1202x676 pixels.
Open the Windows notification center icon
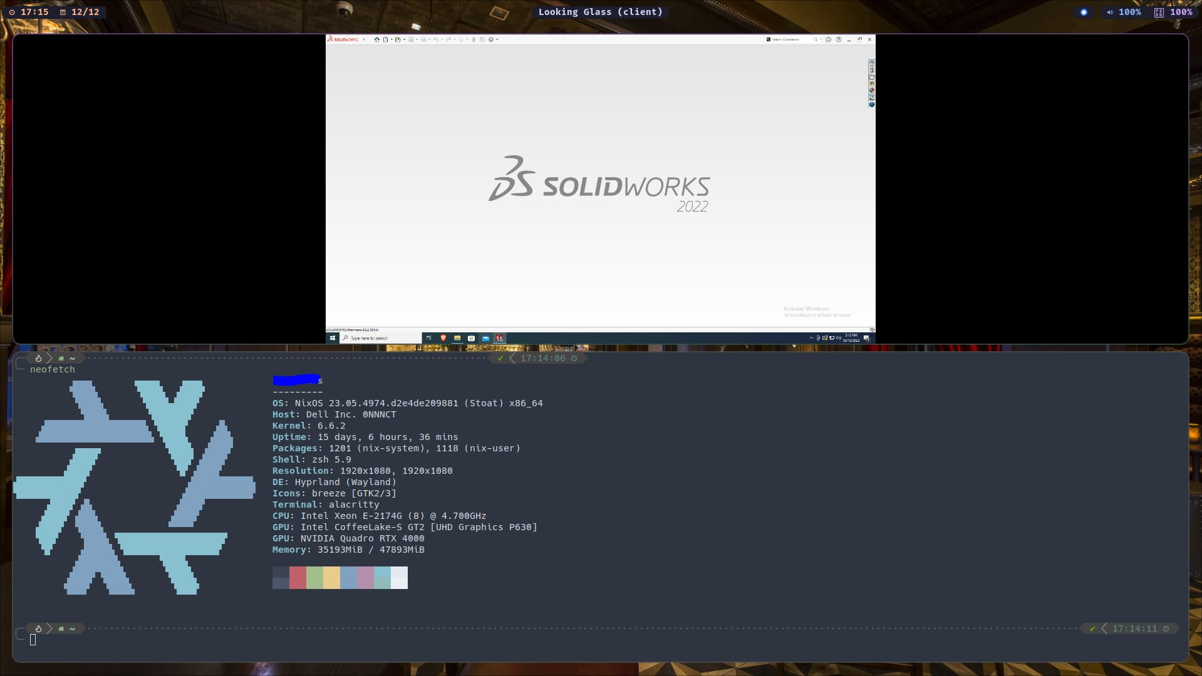pos(867,338)
